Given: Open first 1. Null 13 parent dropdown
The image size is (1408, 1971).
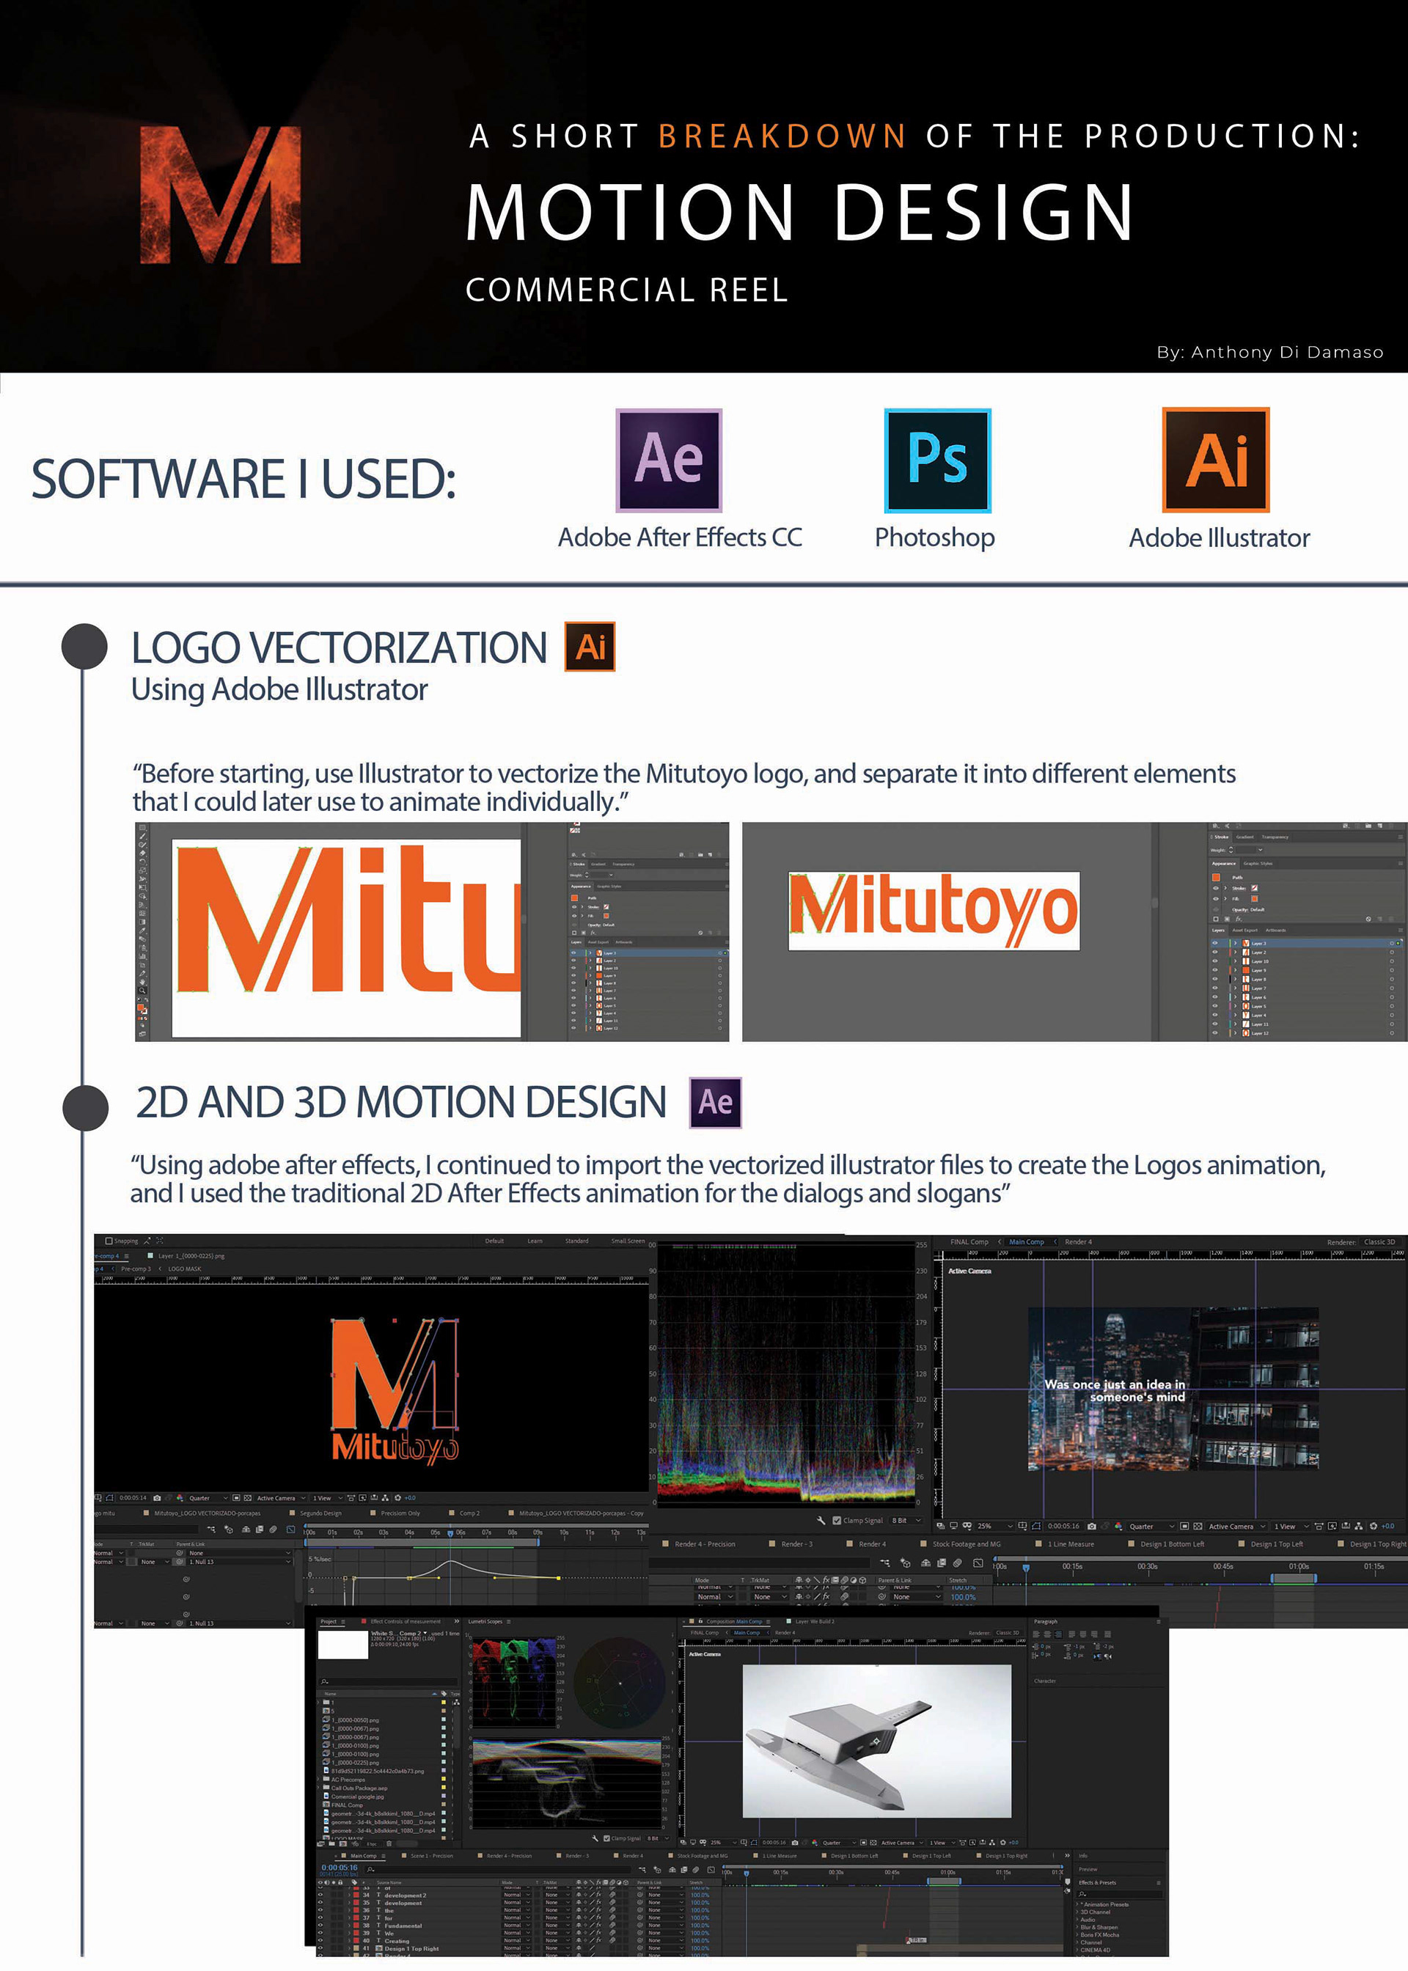Looking at the screenshot, I should click(239, 1562).
